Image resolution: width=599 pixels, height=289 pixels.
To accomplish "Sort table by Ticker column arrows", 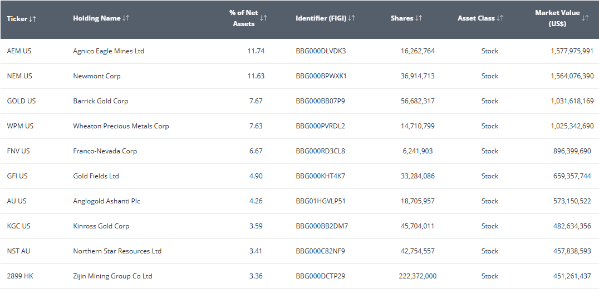I will click(32, 19).
